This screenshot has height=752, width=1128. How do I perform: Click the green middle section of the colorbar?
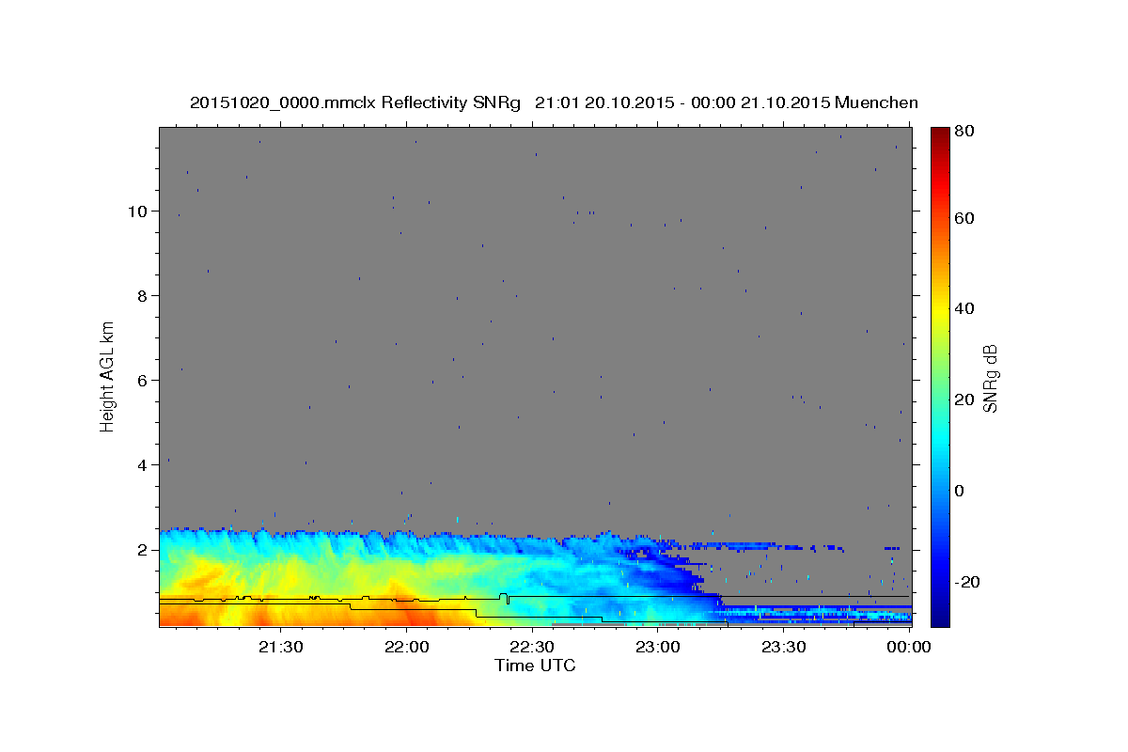click(940, 376)
